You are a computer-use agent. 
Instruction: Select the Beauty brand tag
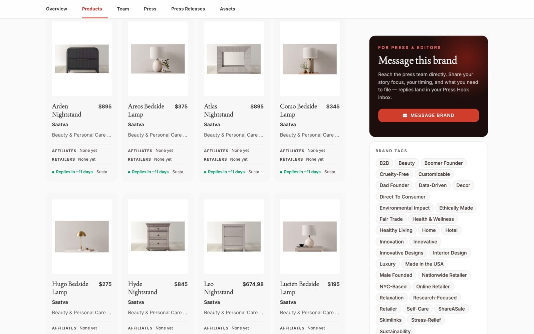coord(407,163)
